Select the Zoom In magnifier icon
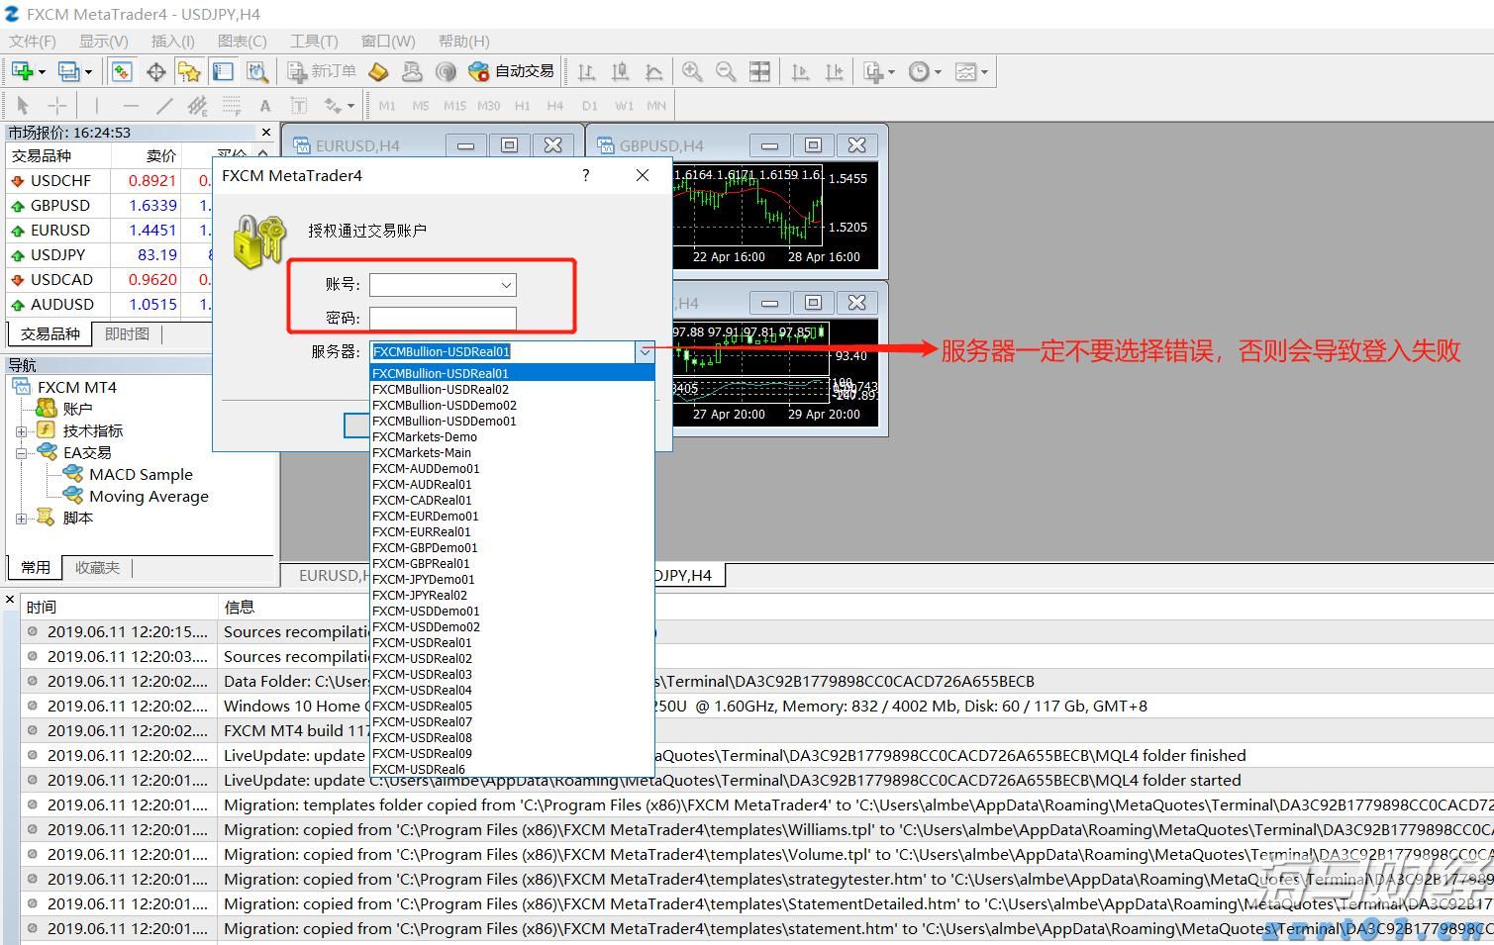Image resolution: width=1494 pixels, height=945 pixels. (x=692, y=70)
